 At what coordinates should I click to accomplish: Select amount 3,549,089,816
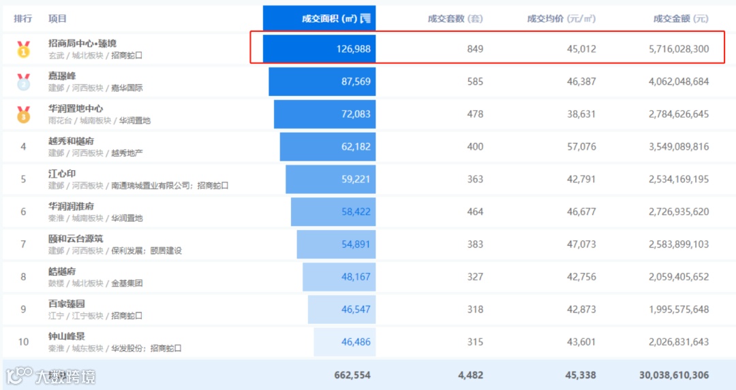coord(679,147)
